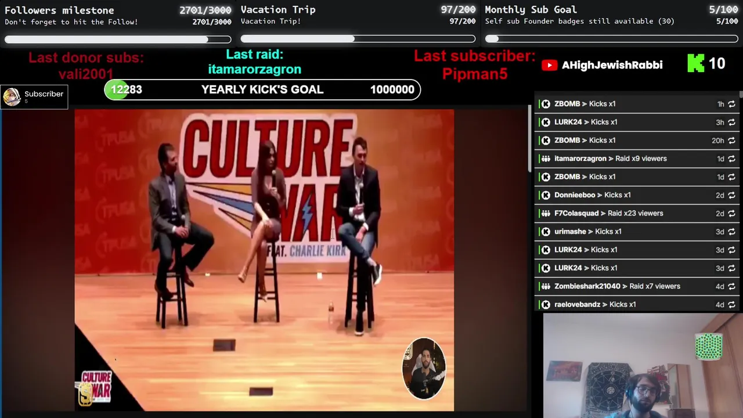Replay the raelovebandz Kicks alert
The image size is (743, 418).
(731, 304)
